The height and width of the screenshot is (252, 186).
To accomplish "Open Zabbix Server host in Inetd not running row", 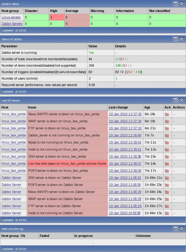I will [x=11, y=213].
